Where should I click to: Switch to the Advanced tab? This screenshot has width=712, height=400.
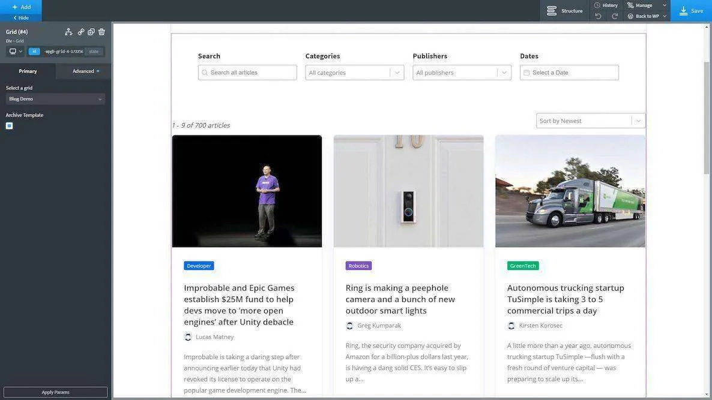83,71
